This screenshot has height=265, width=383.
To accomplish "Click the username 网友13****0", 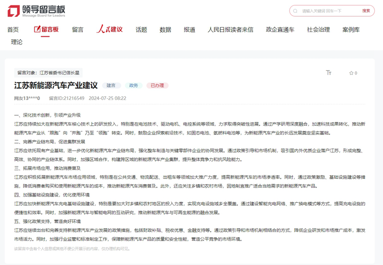I will point(27,99).
